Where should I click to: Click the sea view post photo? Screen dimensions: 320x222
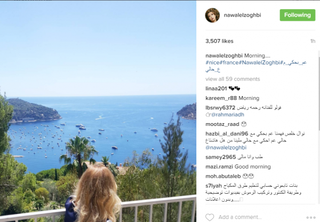pyautogui.click(x=98, y=112)
